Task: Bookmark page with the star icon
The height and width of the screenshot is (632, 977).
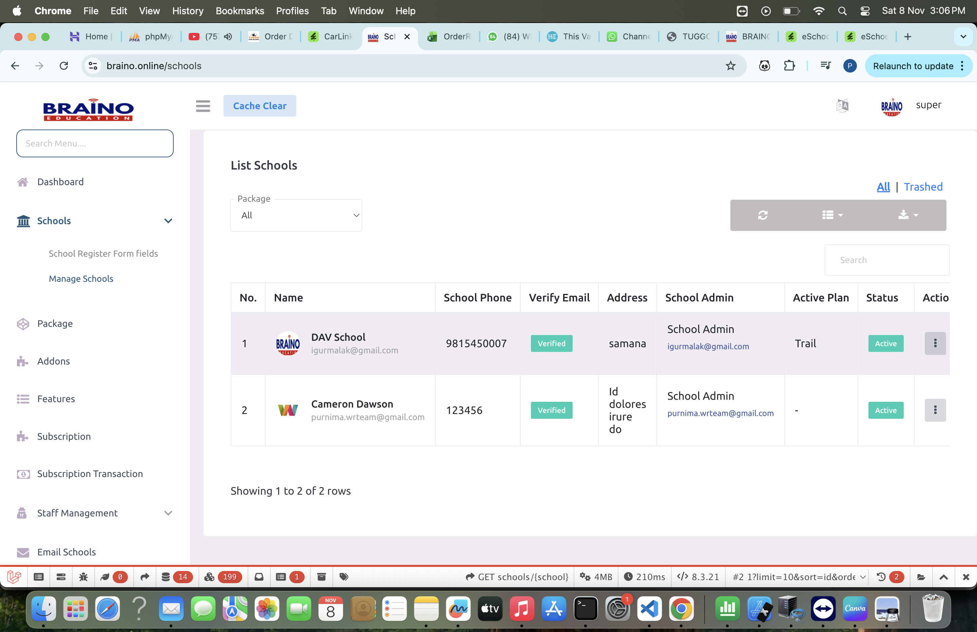Action: click(730, 66)
